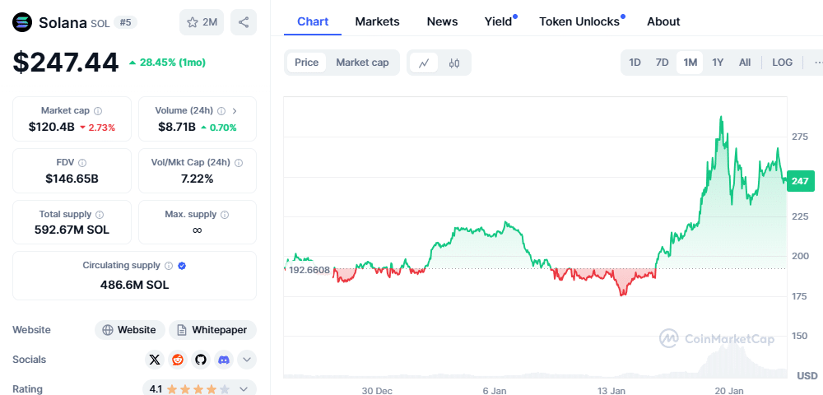Open Solana's X (Twitter) social link
The width and height of the screenshot is (823, 395).
point(154,360)
